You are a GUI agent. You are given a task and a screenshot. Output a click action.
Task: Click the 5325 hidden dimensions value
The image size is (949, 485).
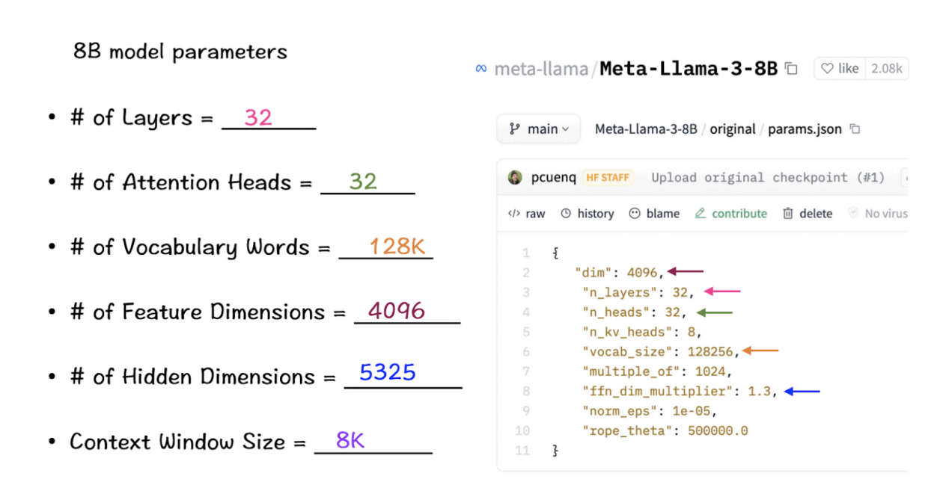tap(387, 372)
